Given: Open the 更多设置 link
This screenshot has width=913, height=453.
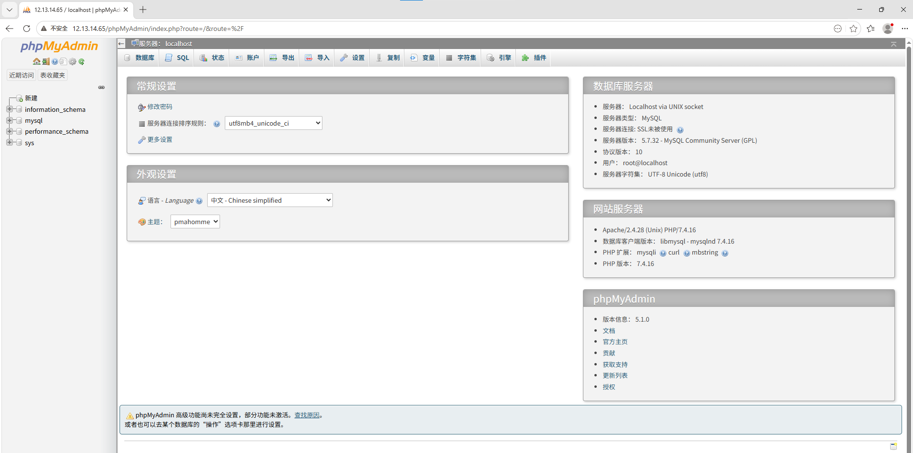Looking at the screenshot, I should [x=160, y=140].
